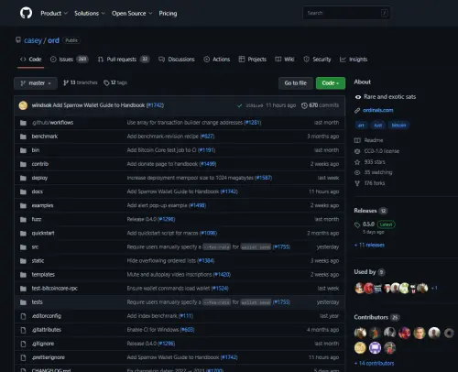This screenshot has width=458, height=372.
Task: Open the Used by section link
Action: coord(369,272)
